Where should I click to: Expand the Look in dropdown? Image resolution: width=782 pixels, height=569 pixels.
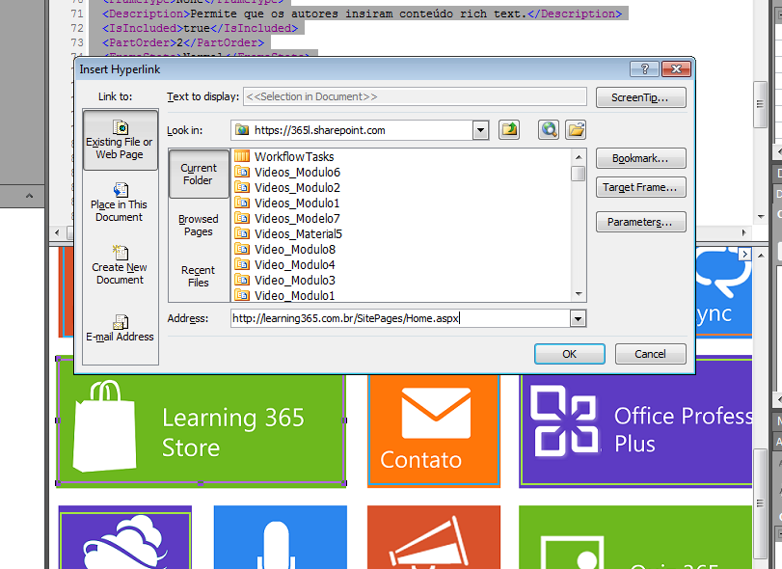point(480,130)
